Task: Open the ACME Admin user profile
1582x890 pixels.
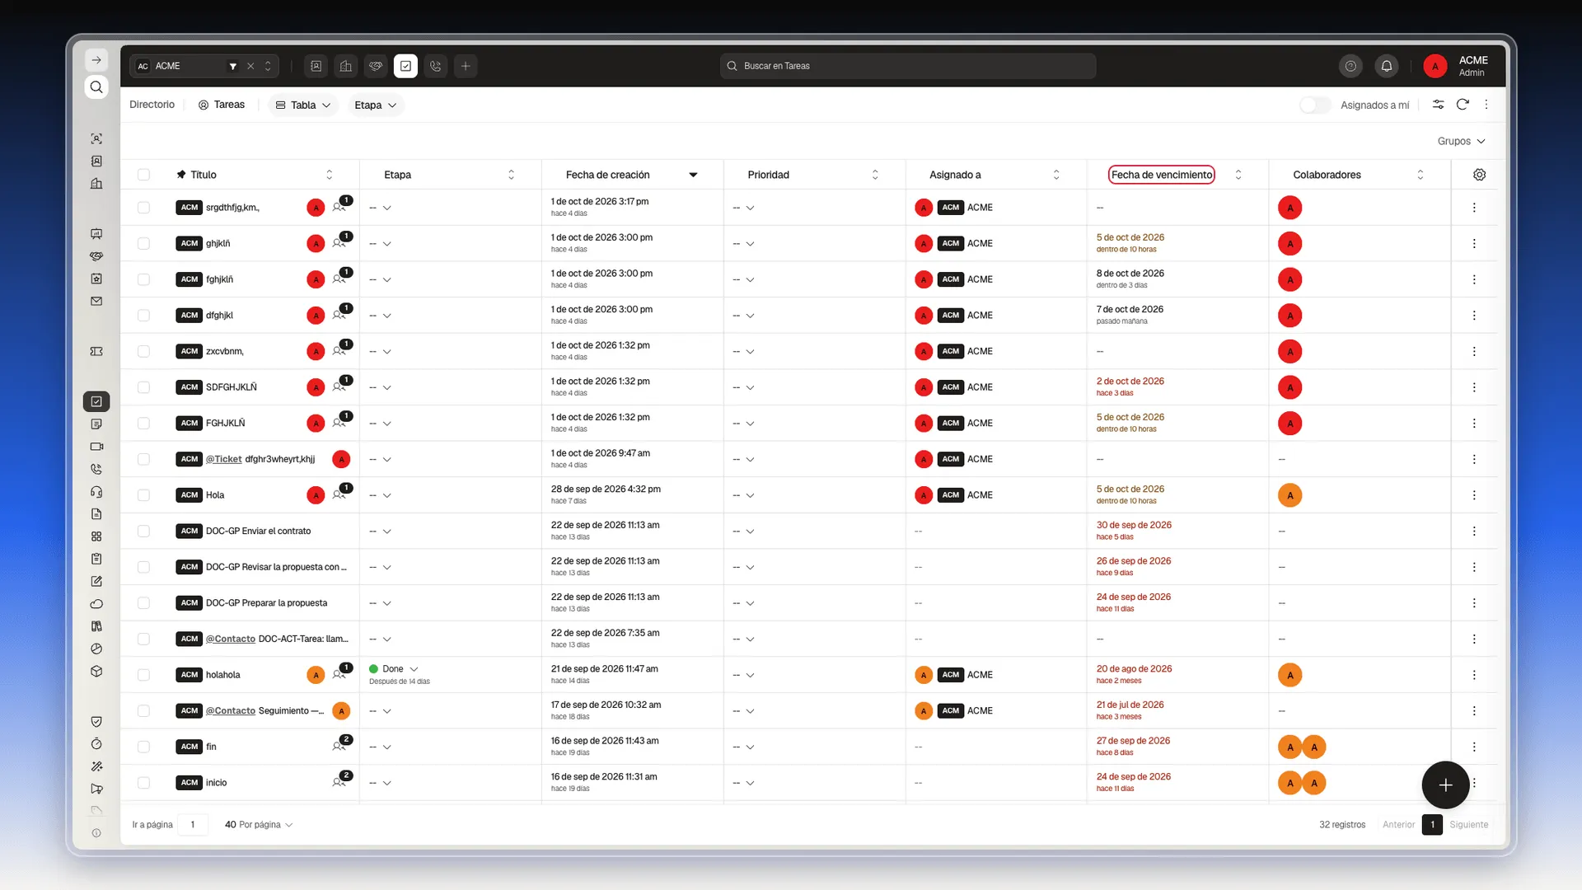Action: click(x=1456, y=66)
